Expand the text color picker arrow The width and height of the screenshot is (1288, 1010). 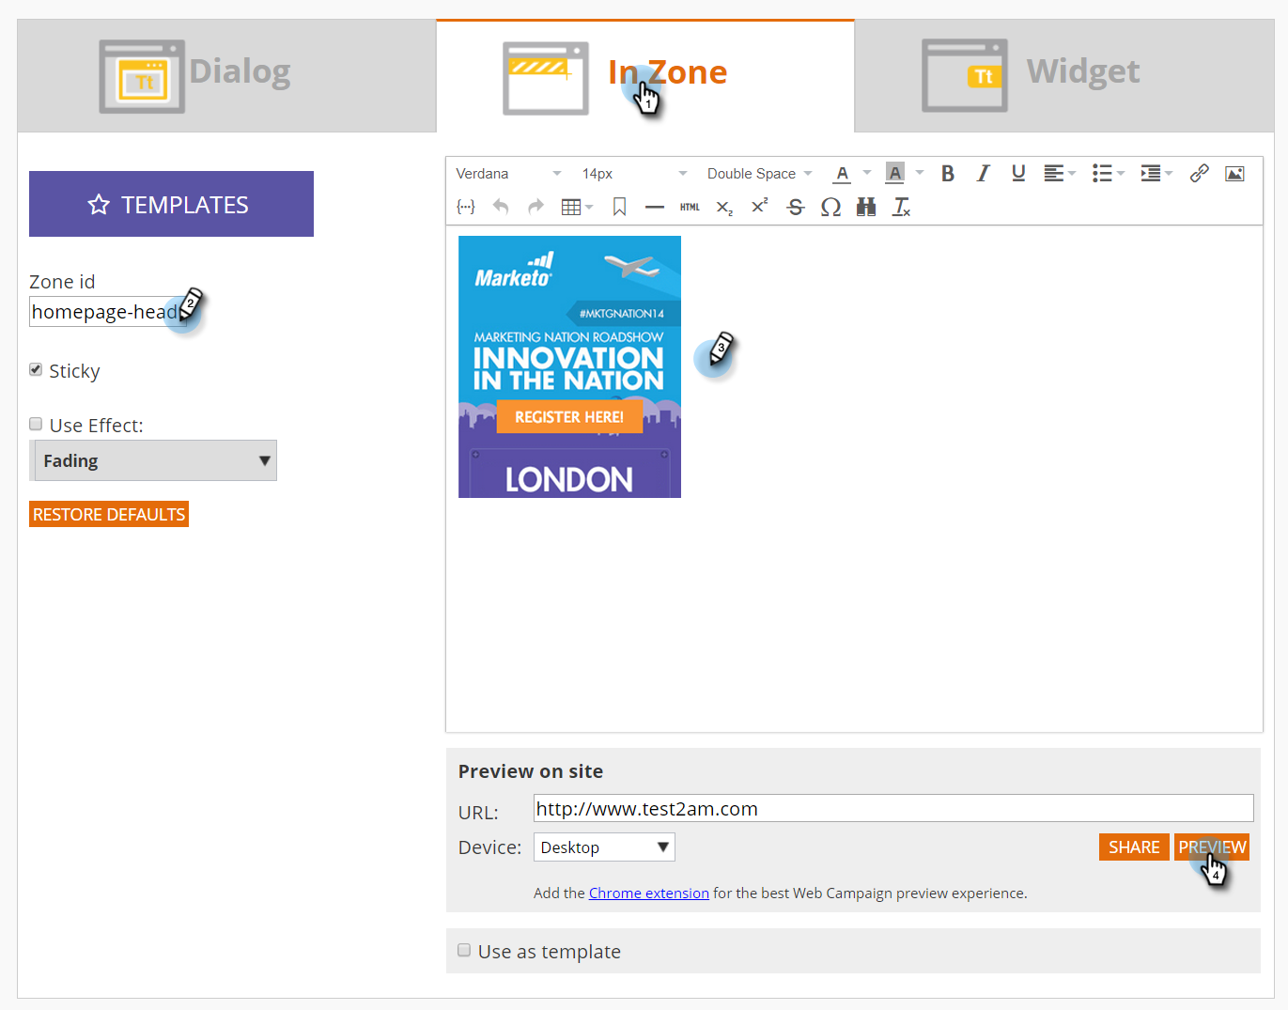click(867, 174)
